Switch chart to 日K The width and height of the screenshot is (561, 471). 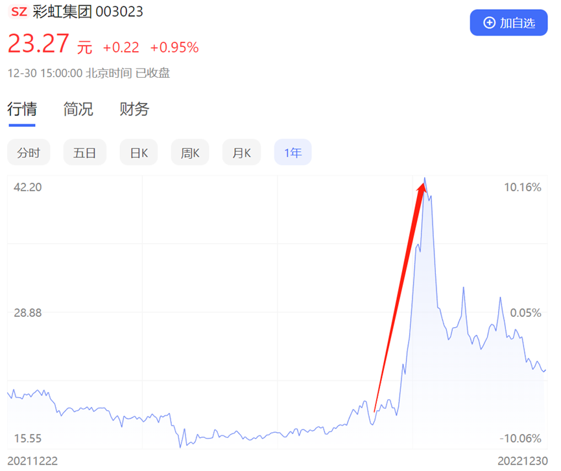coord(139,152)
